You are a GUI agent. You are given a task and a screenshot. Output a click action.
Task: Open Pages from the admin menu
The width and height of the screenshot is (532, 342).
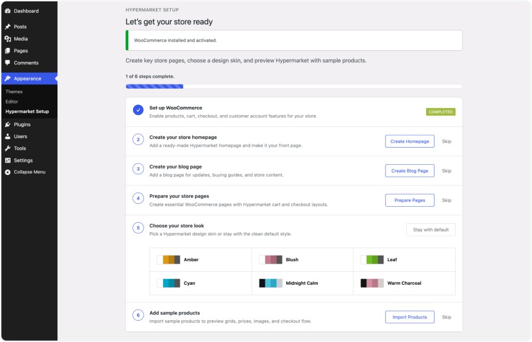click(29, 51)
